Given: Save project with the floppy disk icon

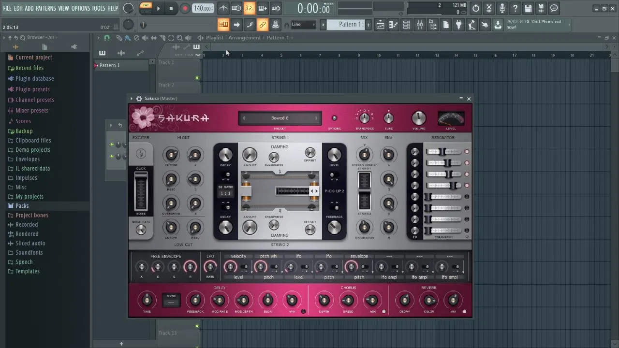Looking at the screenshot, I should (528, 8).
